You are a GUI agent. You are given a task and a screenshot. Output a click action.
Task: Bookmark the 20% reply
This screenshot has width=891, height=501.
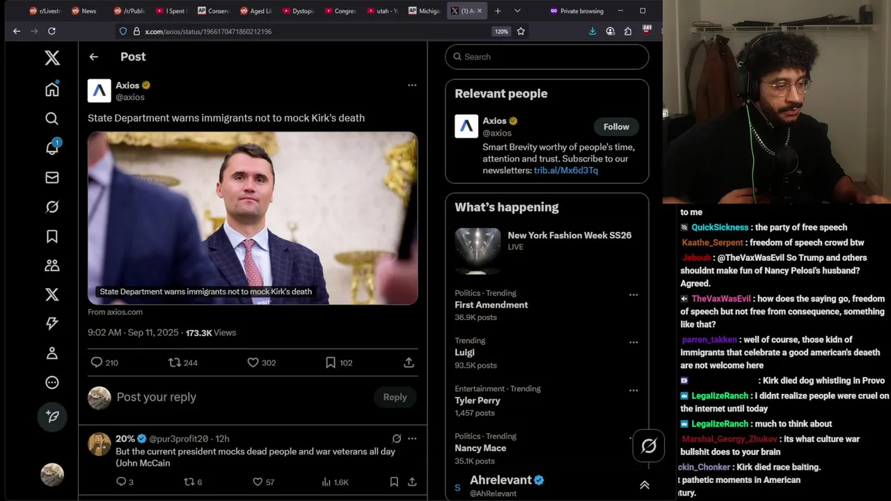coord(394,482)
